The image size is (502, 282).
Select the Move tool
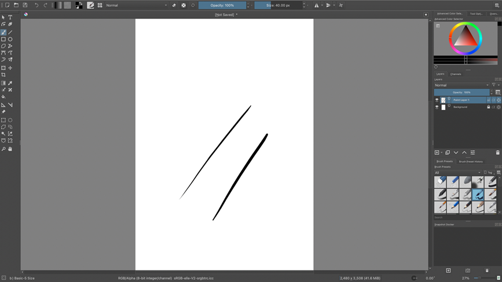pos(10,68)
